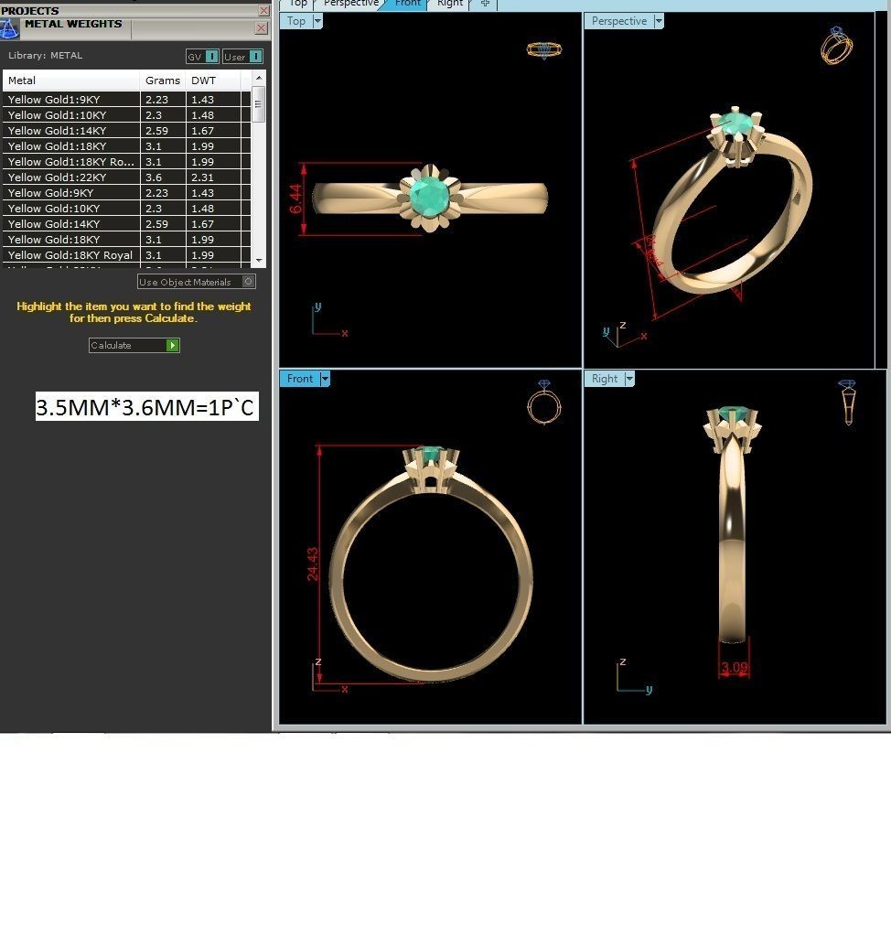
Task: Add a new viewport tab with plus
Action: [485, 4]
